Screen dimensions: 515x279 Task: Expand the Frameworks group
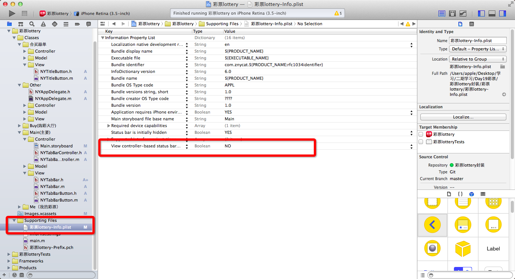(x=9, y=261)
